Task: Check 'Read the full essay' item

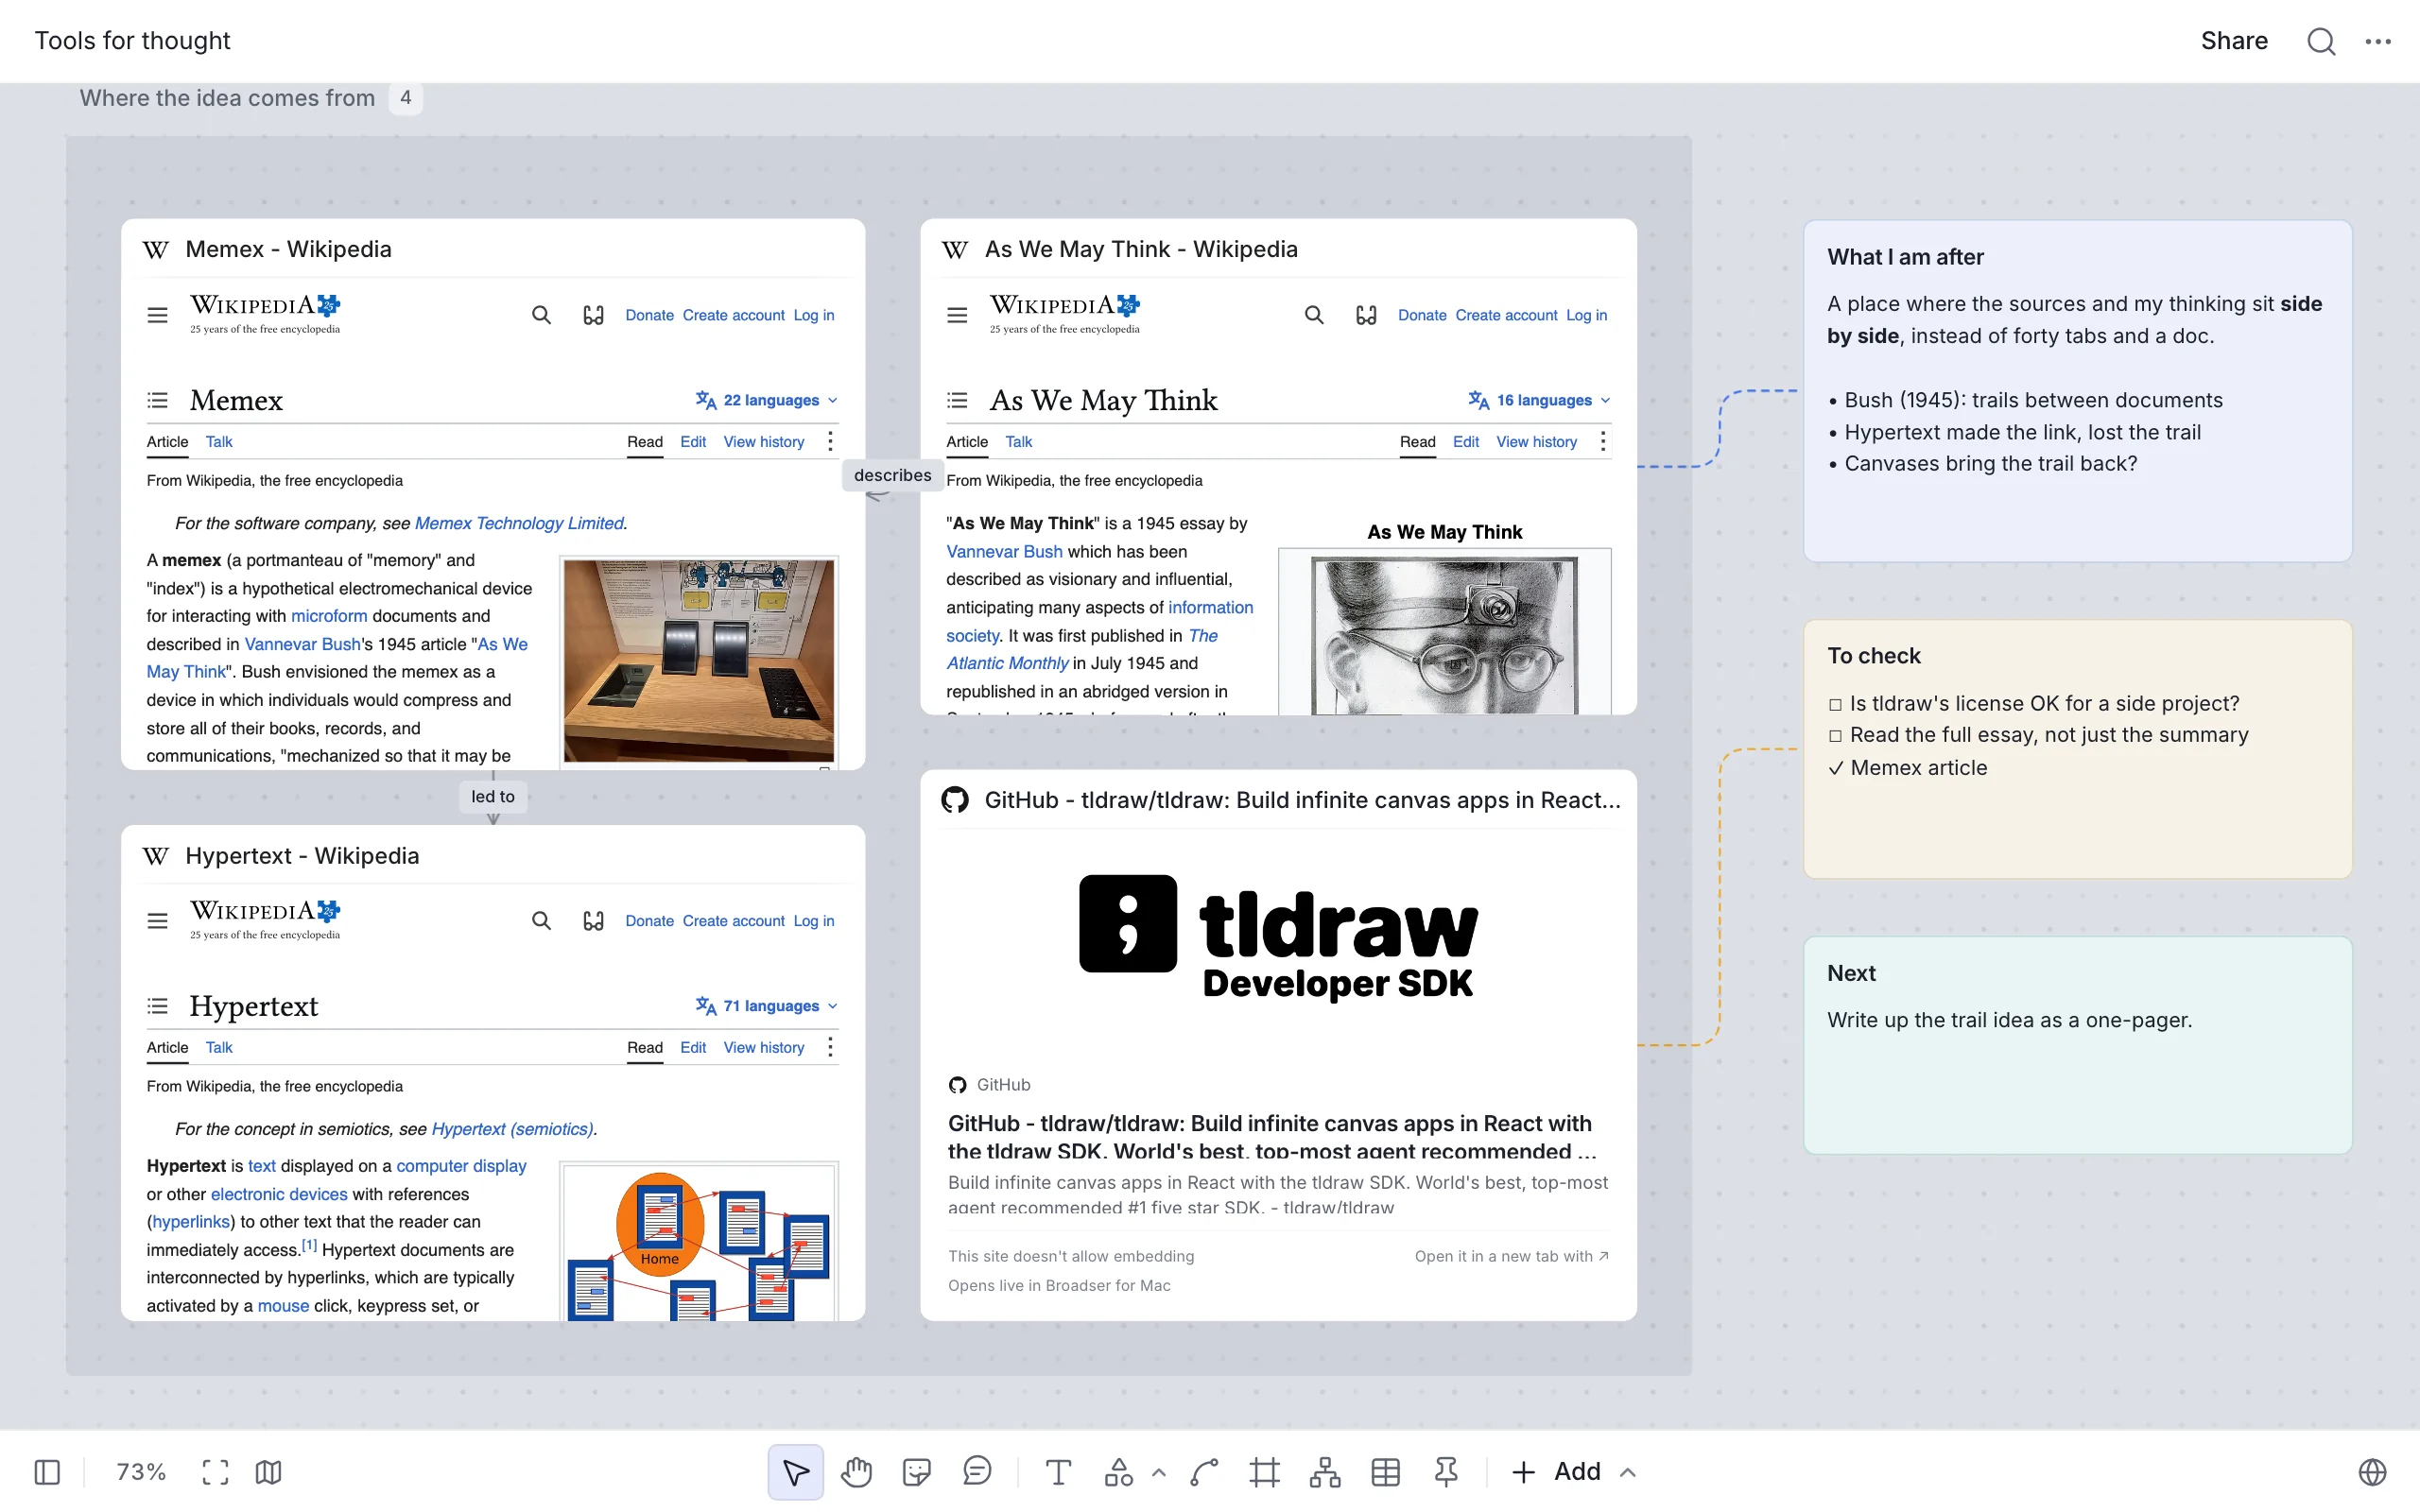Action: coord(1835,736)
